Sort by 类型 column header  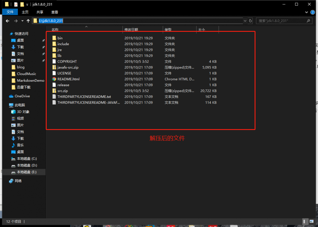[x=168, y=30]
